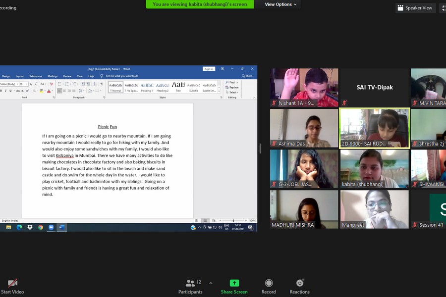
Task: Start the Zoom video camera
Action: point(12,286)
